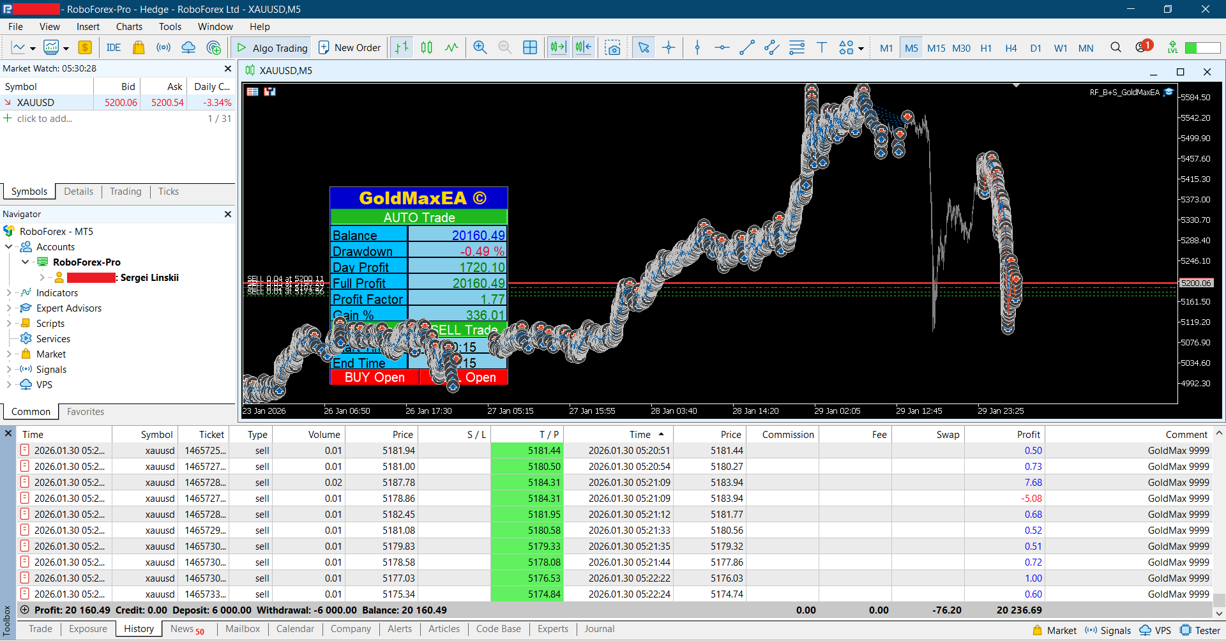This screenshot has height=641, width=1226.
Task: Open the Insert menu
Action: click(x=88, y=27)
